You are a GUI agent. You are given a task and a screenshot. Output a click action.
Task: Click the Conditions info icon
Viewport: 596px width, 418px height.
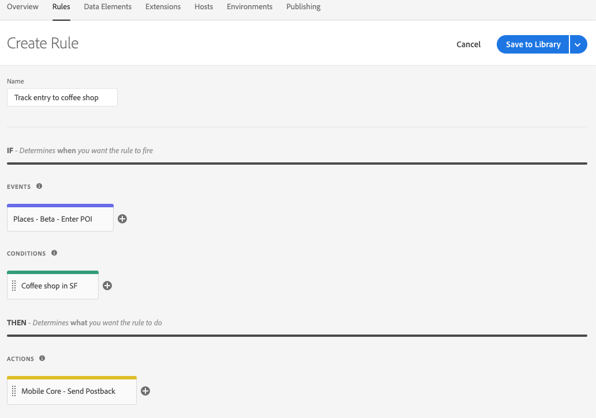tap(54, 253)
